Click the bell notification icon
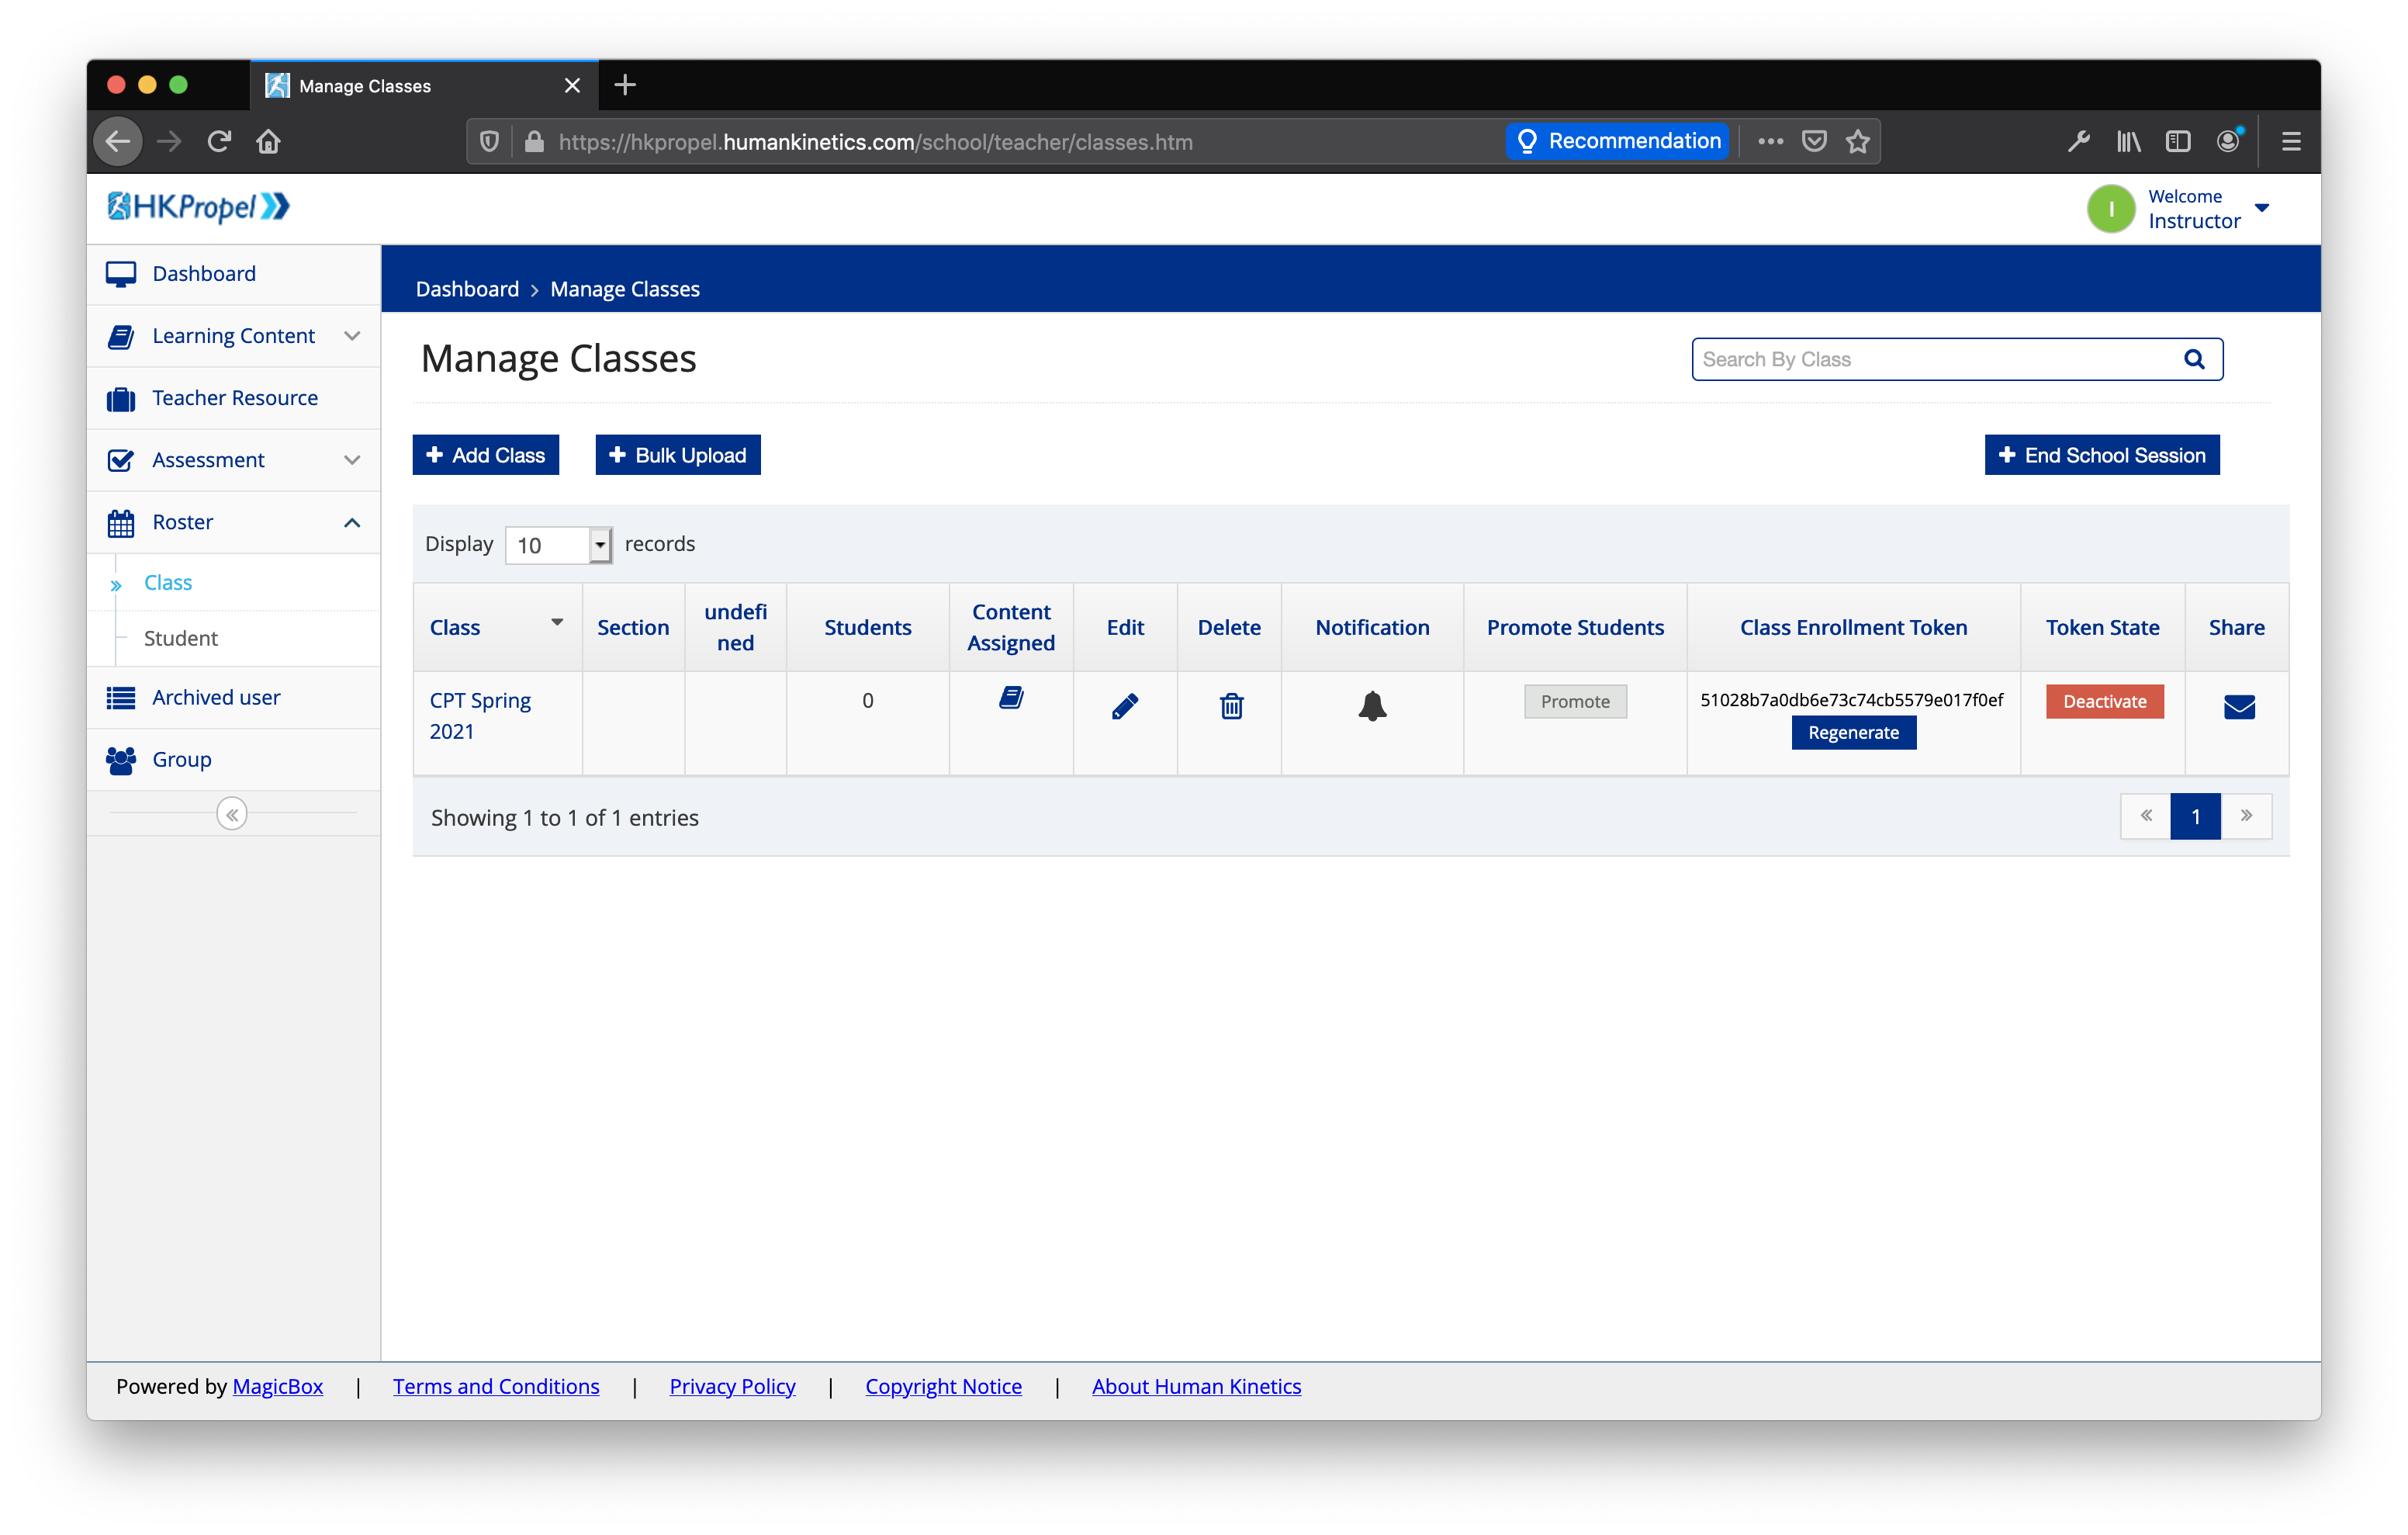 1372,705
